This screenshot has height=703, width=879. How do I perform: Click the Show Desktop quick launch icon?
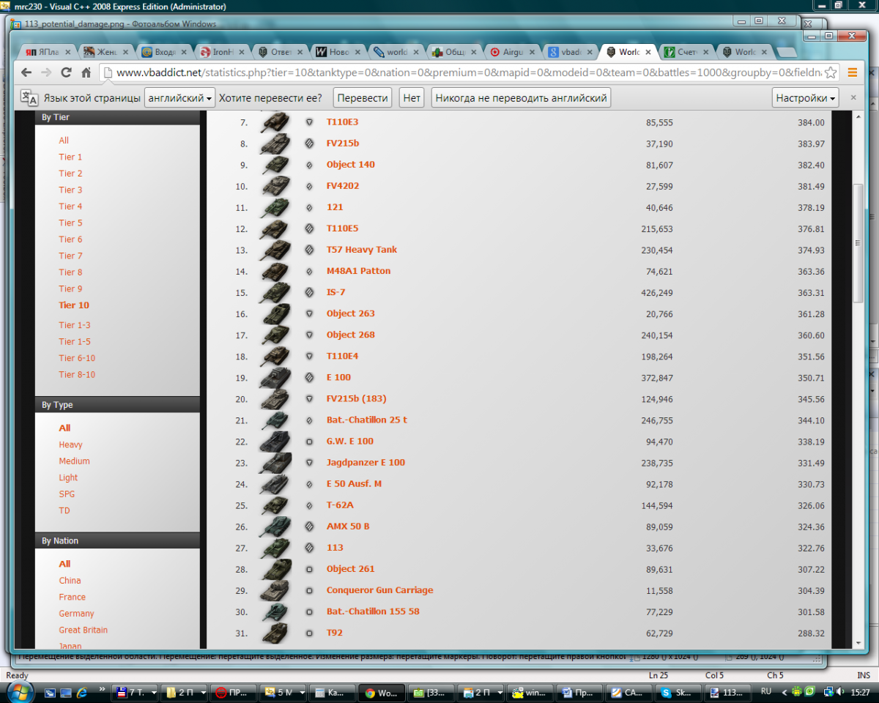tap(66, 692)
